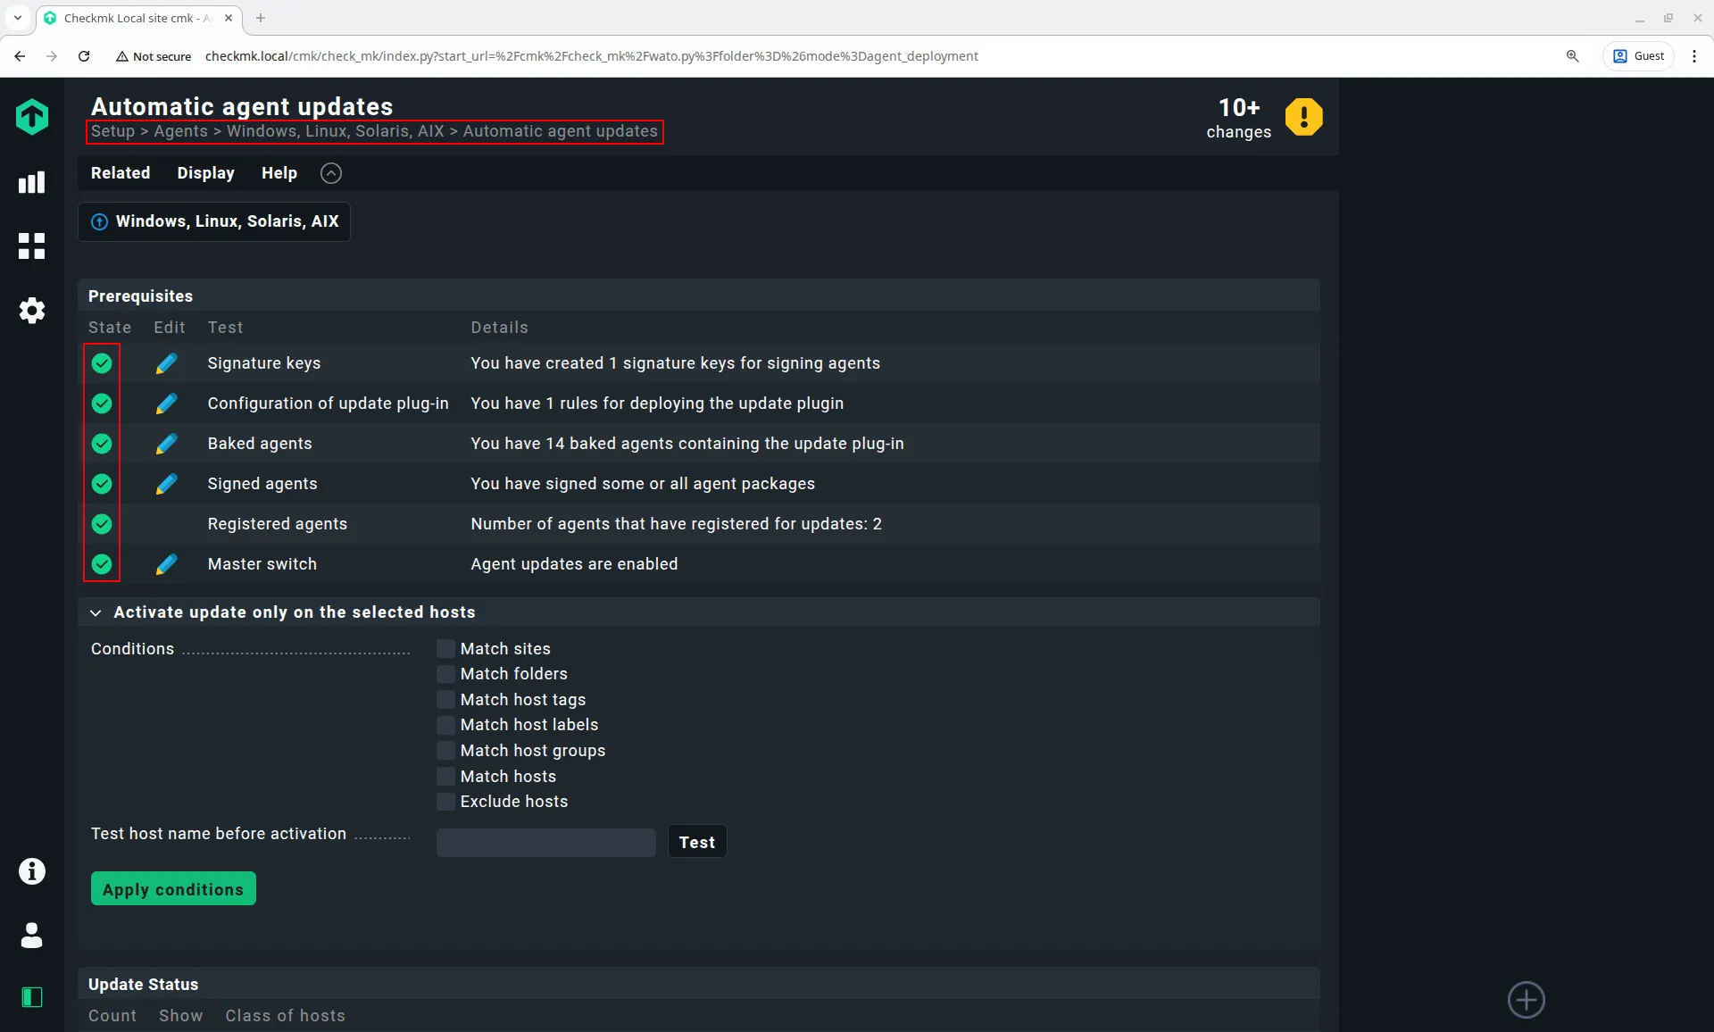
Task: Enable the Match sites checkbox
Action: point(445,649)
